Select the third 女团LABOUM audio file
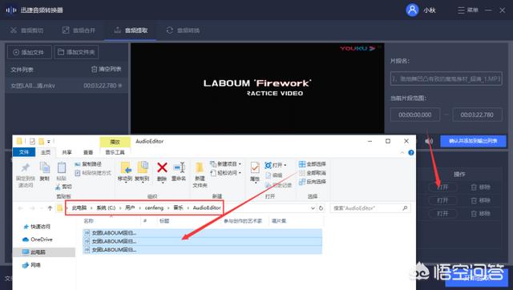513x290 pixels. point(202,250)
